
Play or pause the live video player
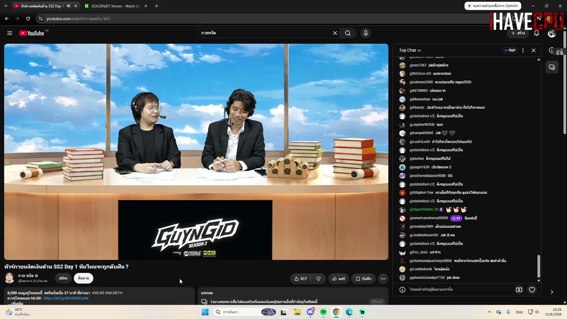click(x=196, y=152)
